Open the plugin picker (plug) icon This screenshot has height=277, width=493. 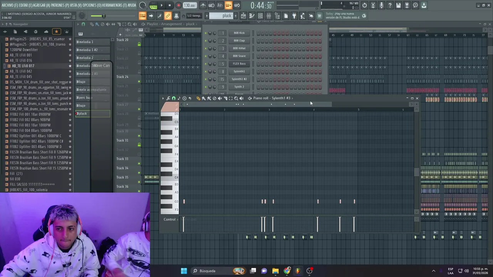click(294, 16)
